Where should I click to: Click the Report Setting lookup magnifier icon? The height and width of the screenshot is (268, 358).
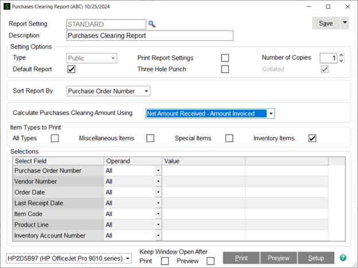click(x=152, y=24)
